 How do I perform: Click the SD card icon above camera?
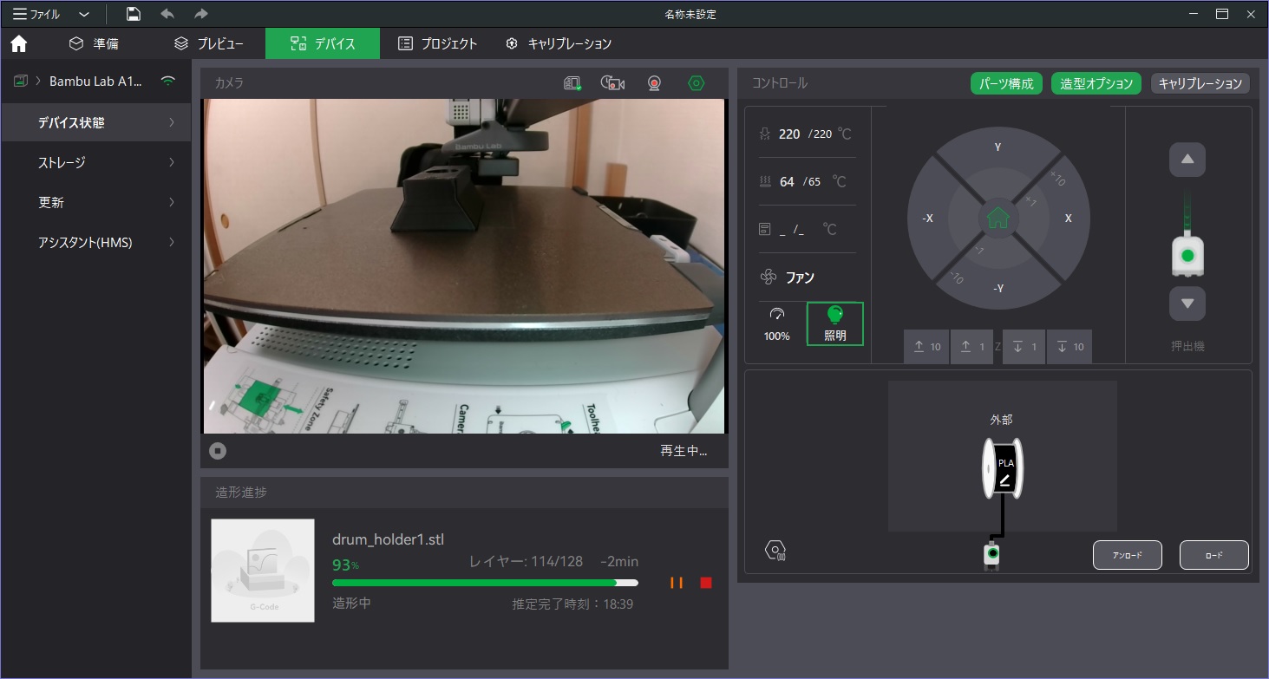click(x=572, y=83)
